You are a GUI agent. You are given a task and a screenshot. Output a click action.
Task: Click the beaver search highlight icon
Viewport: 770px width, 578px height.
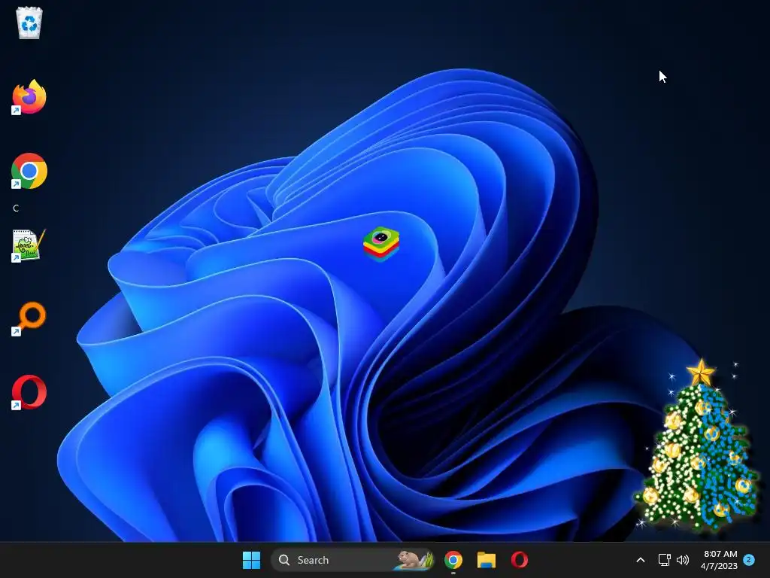point(414,560)
